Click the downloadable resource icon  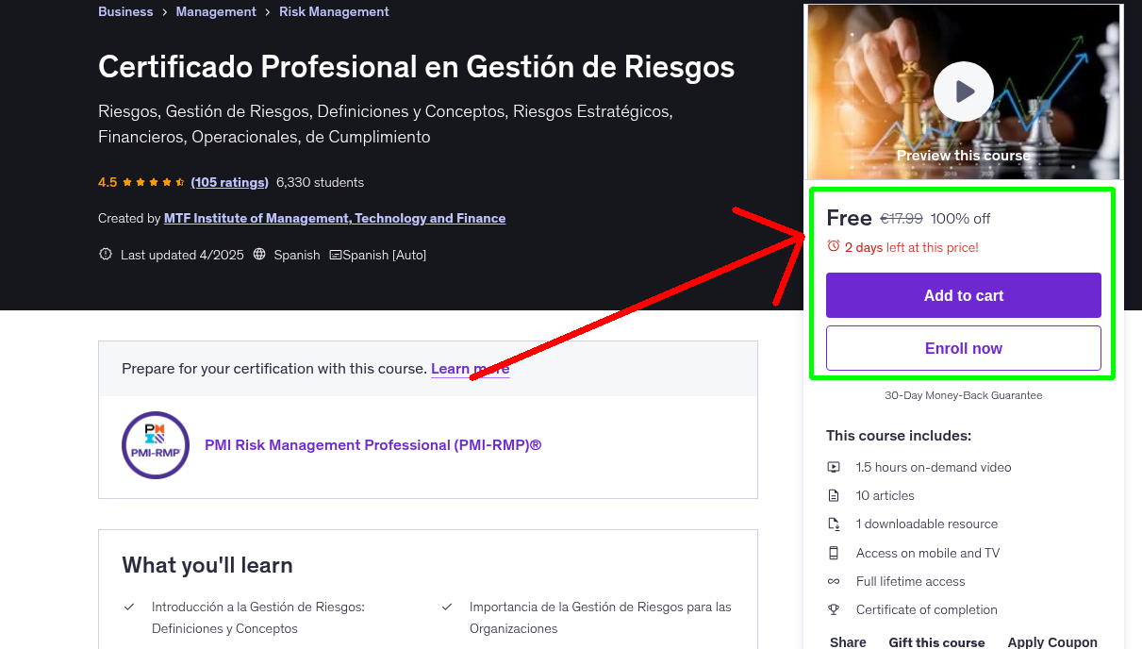tap(834, 524)
